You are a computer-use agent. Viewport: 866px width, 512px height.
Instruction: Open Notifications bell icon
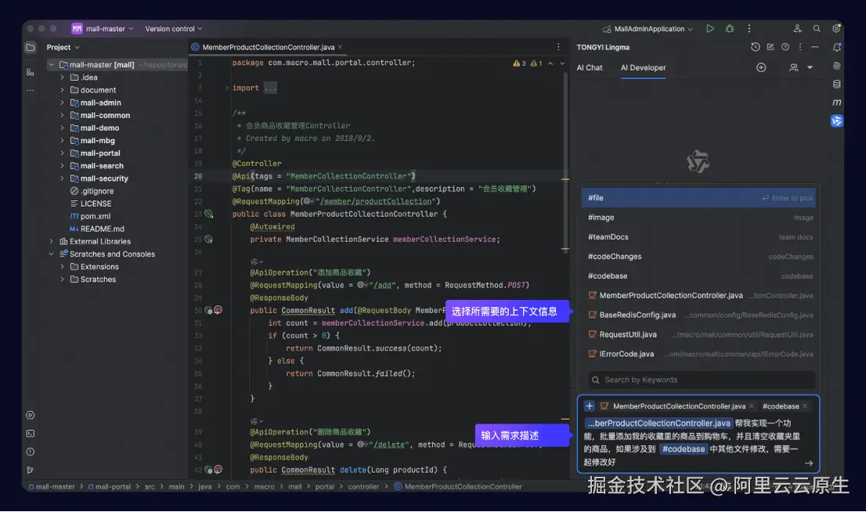pos(837,48)
